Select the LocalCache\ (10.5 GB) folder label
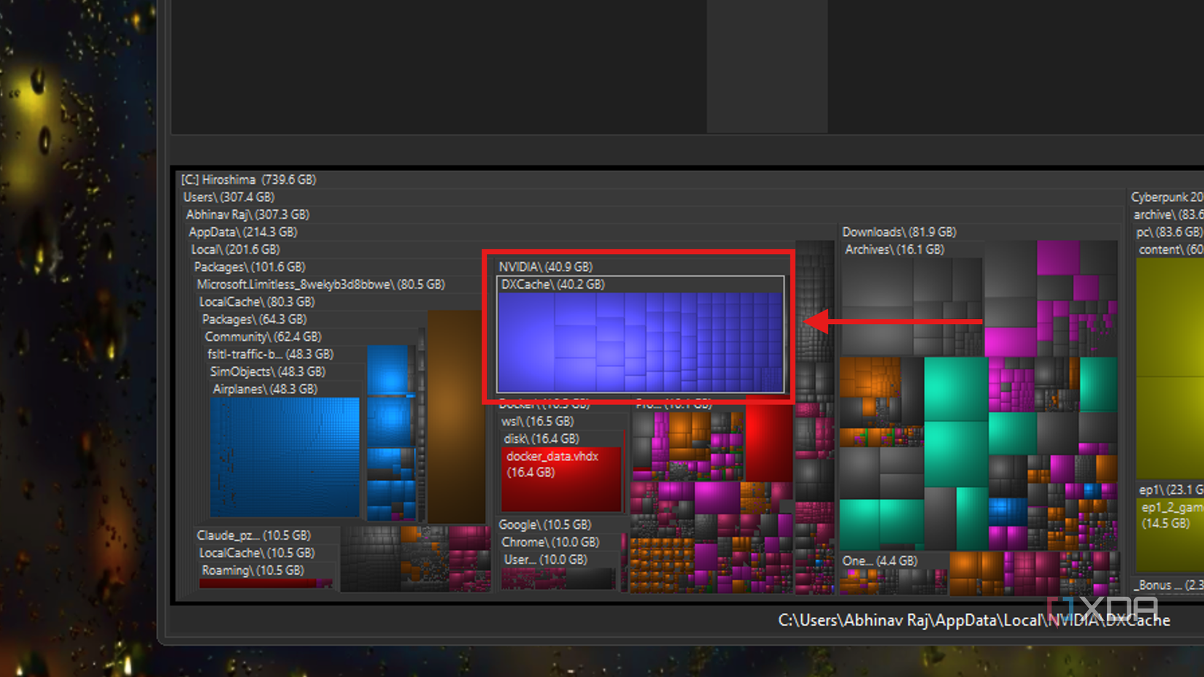Image resolution: width=1204 pixels, height=677 pixels. coord(257,553)
